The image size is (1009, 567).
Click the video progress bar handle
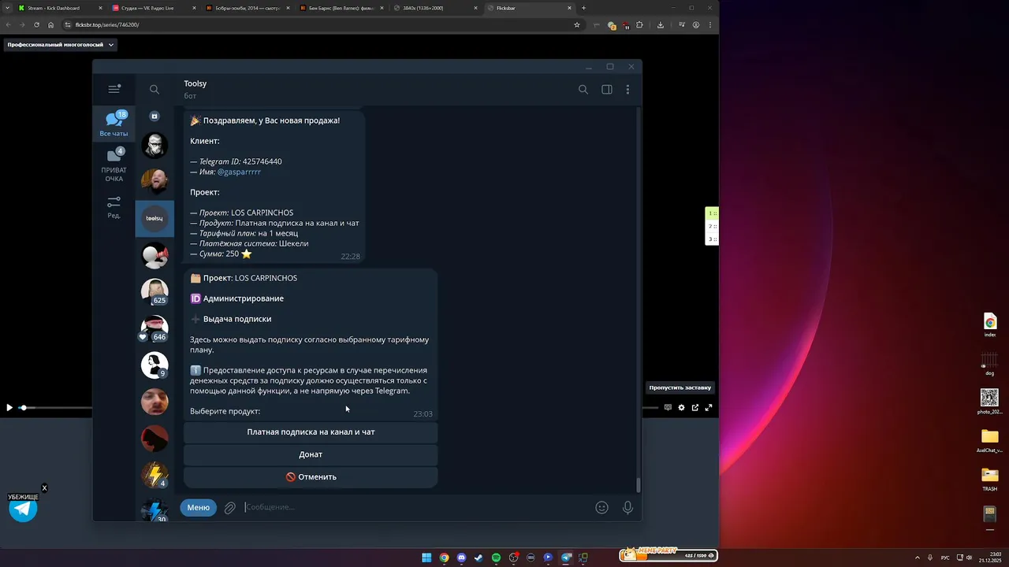(x=24, y=407)
